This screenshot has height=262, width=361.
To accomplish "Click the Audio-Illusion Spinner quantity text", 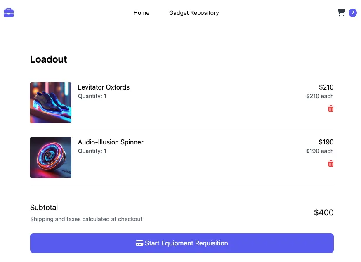I will point(92,151).
